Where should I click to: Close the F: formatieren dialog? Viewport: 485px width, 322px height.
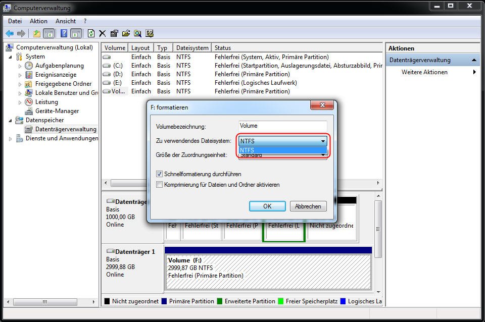[322, 105]
